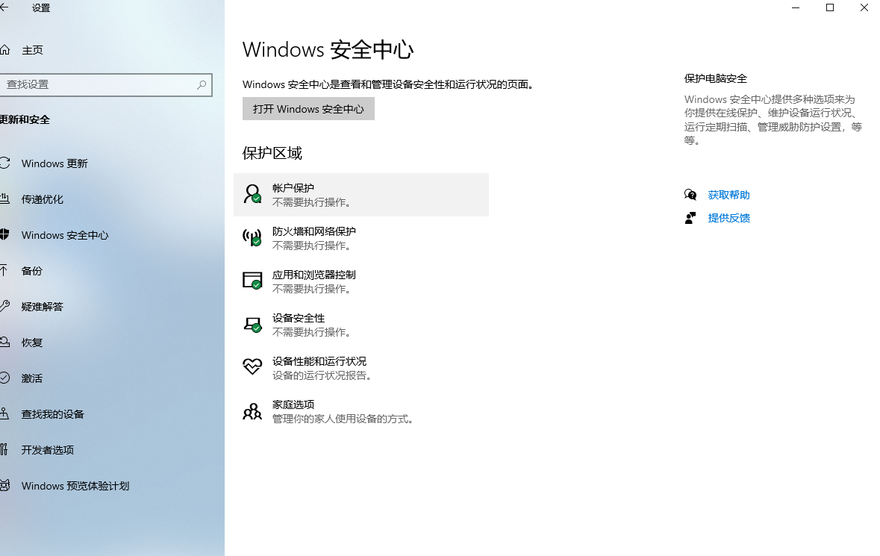Click the Windows Insider Program icon
Image resolution: width=880 pixels, height=556 pixels.
coord(4,485)
